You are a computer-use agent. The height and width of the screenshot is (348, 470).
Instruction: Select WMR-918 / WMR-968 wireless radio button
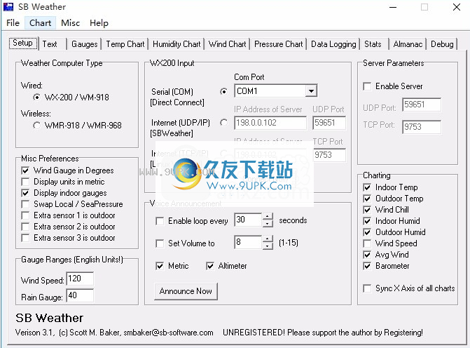(36, 125)
